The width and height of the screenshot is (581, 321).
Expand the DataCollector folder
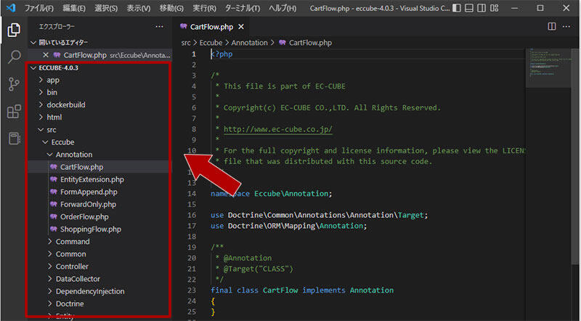(78, 279)
